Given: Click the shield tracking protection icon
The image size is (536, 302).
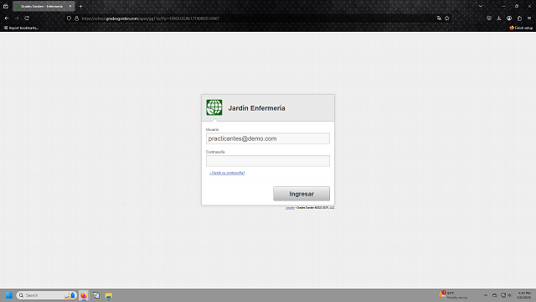Looking at the screenshot, I should [69, 18].
